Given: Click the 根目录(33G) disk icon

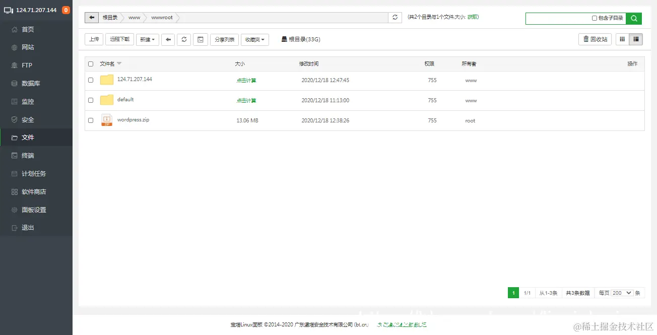Looking at the screenshot, I should pyautogui.click(x=284, y=39).
